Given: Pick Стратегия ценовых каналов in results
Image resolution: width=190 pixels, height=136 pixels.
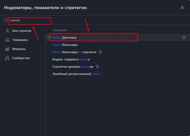Looking at the screenshot, I should 118,67.
